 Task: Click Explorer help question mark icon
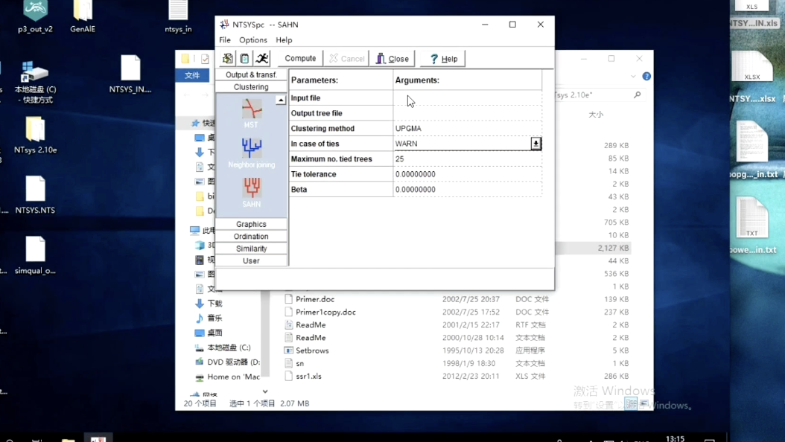tap(646, 77)
